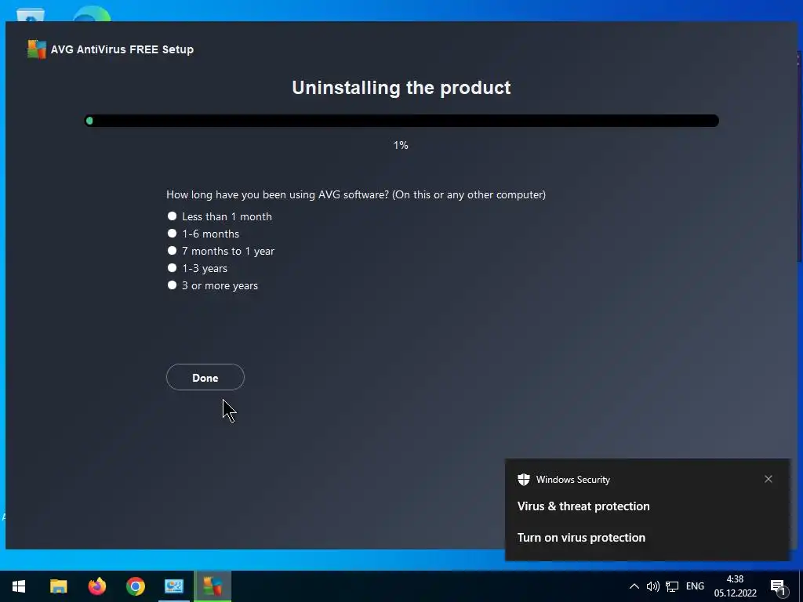Click the uninstall progress bar
Viewport: 803px width, 602px height.
pyautogui.click(x=401, y=121)
